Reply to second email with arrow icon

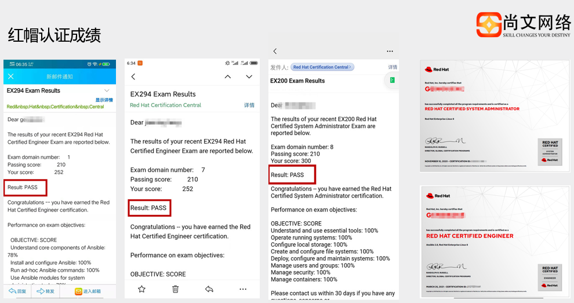click(x=209, y=289)
